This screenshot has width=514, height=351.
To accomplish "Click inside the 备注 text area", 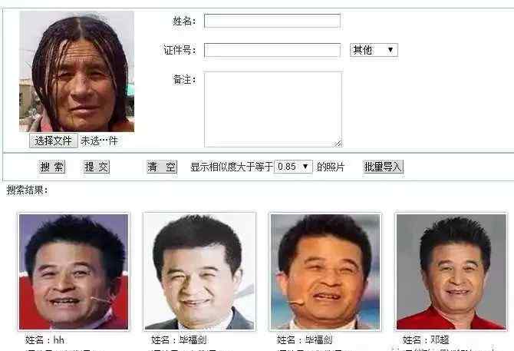I will (273, 109).
